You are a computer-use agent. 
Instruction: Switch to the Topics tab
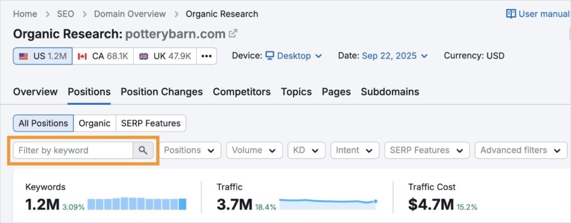tap(296, 92)
